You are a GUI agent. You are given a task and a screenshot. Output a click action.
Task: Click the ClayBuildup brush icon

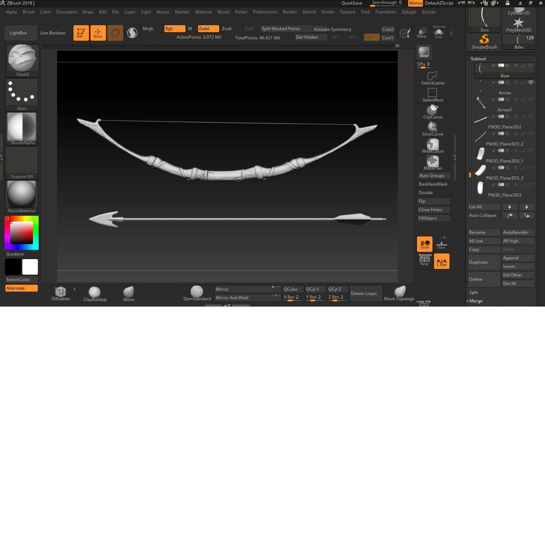pyautogui.click(x=95, y=292)
